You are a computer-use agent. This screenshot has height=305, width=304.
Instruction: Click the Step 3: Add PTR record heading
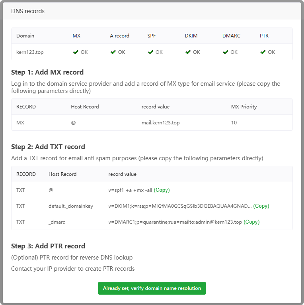(48, 246)
